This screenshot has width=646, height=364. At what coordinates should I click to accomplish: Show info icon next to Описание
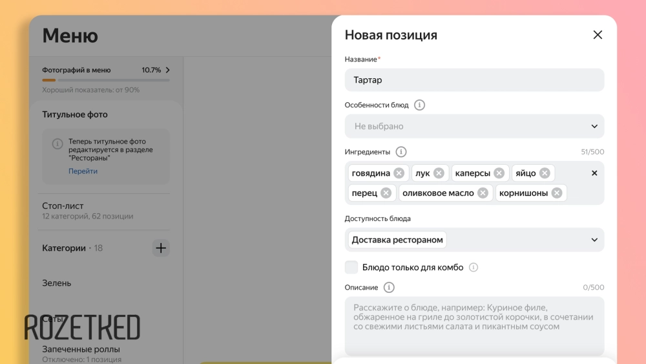pos(389,288)
